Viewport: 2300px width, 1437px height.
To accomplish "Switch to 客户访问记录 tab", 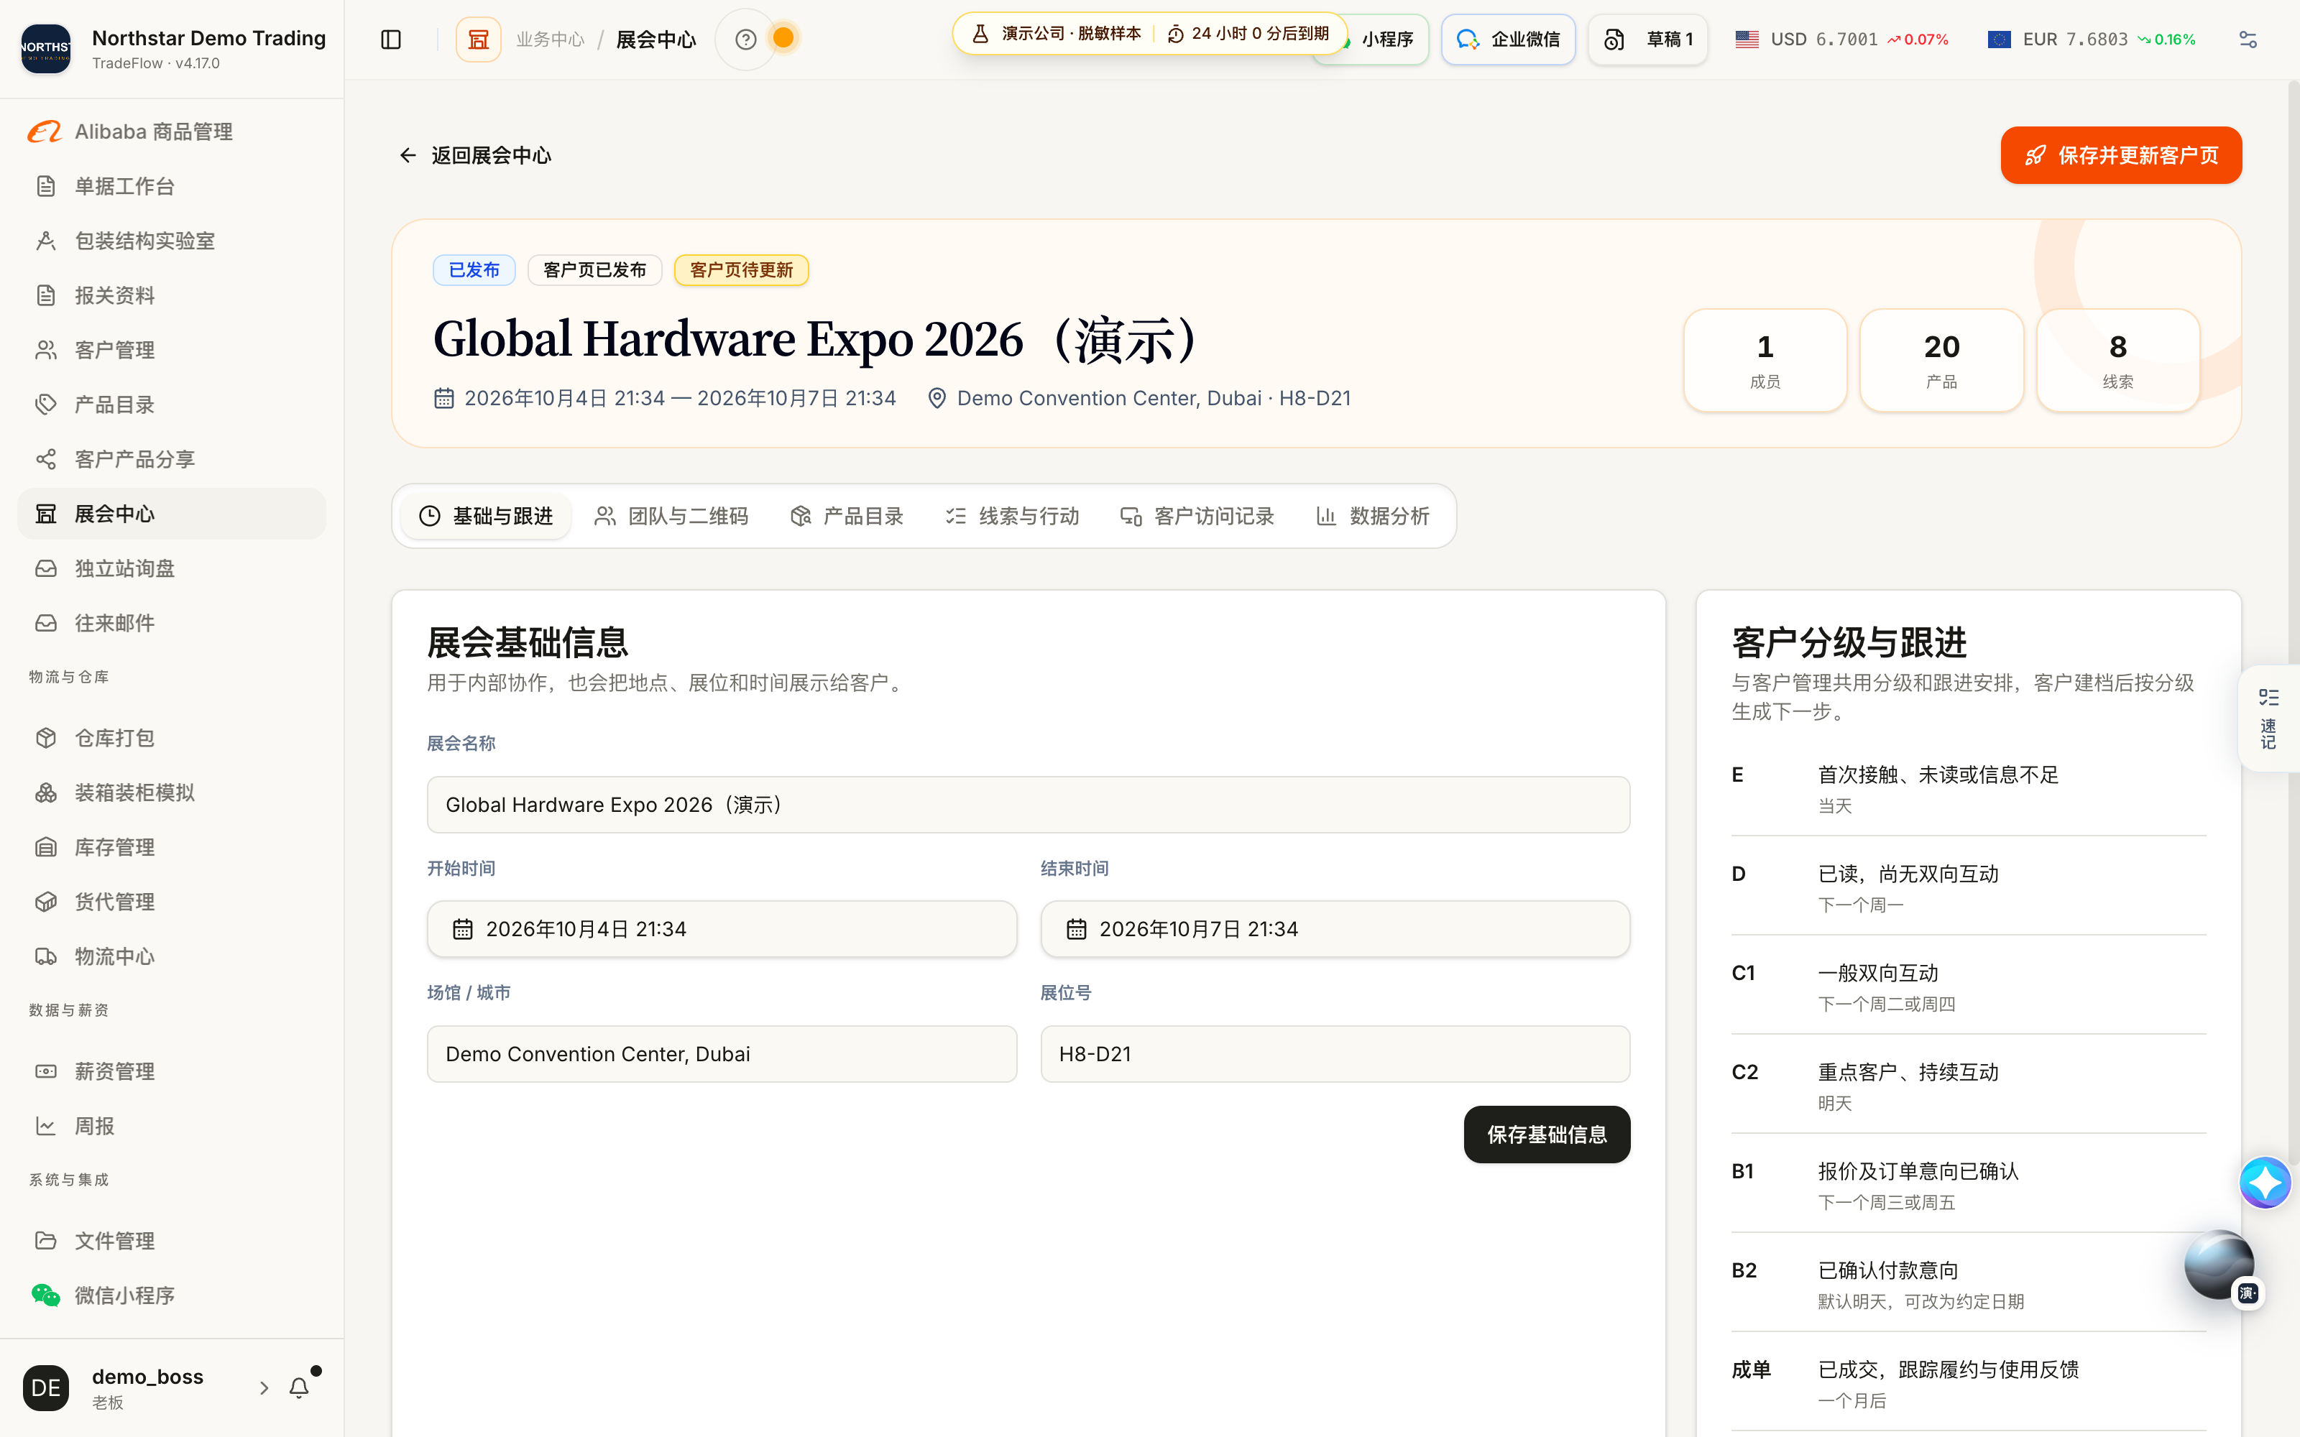I will click(1197, 516).
